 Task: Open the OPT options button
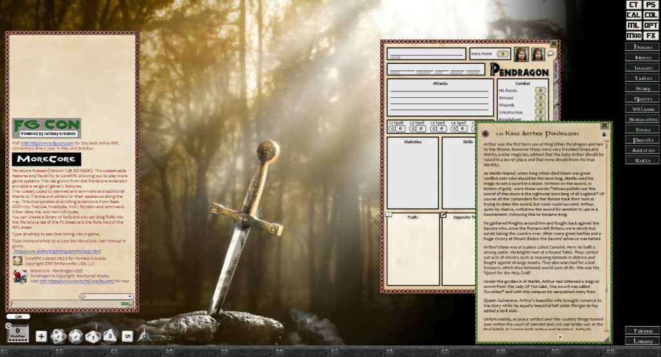(x=651, y=26)
